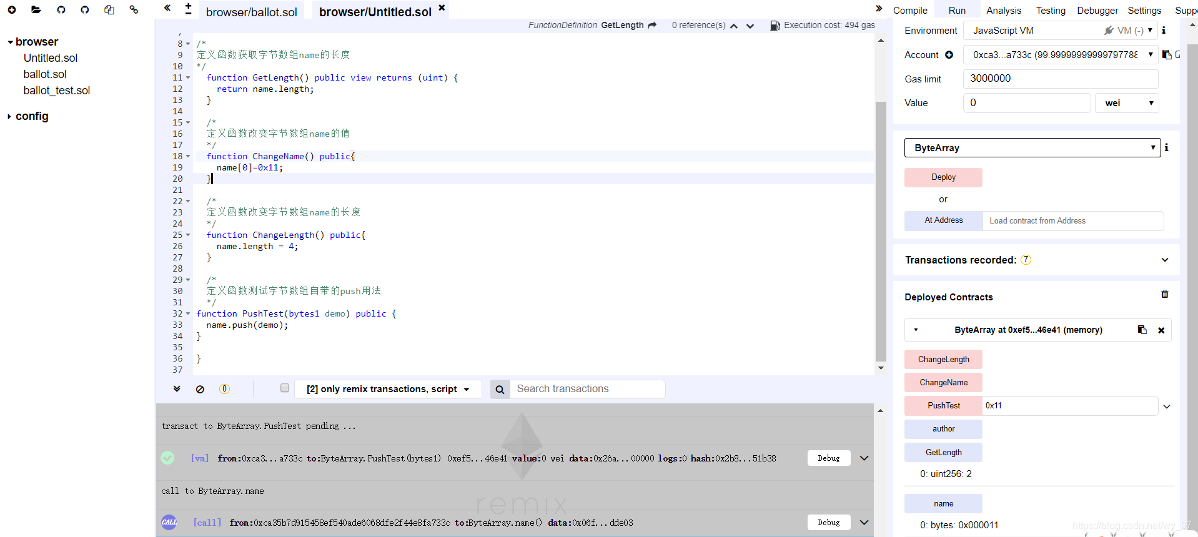Screen dimensions: 1198x537
Task: Click the second GitHub icon
Action: tap(85, 9)
